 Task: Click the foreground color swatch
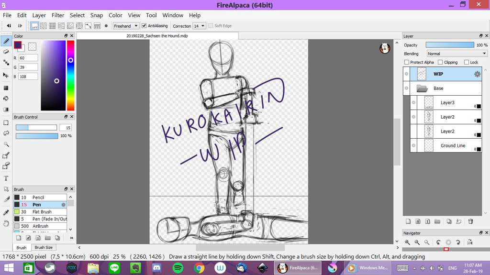[x=18, y=45]
